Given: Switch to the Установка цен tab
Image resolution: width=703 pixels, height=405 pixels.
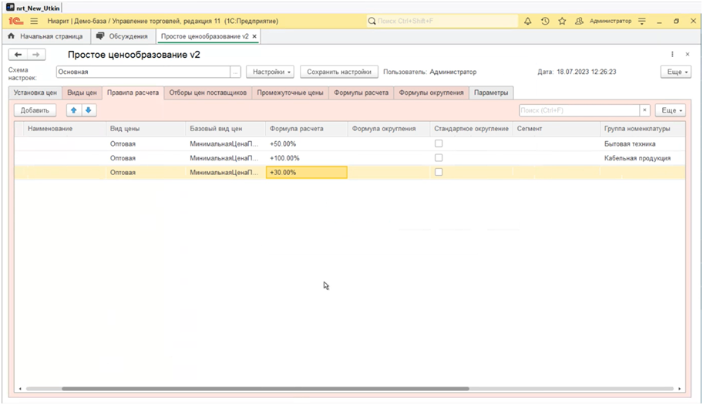Looking at the screenshot, I should [35, 93].
